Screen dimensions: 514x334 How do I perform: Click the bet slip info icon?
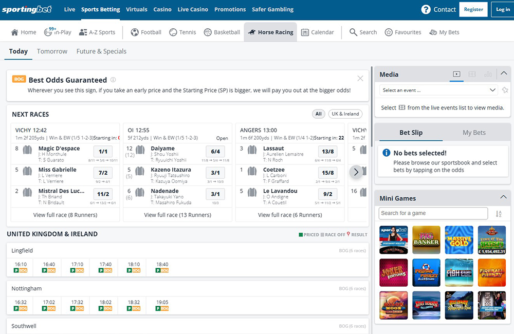pos(387,153)
